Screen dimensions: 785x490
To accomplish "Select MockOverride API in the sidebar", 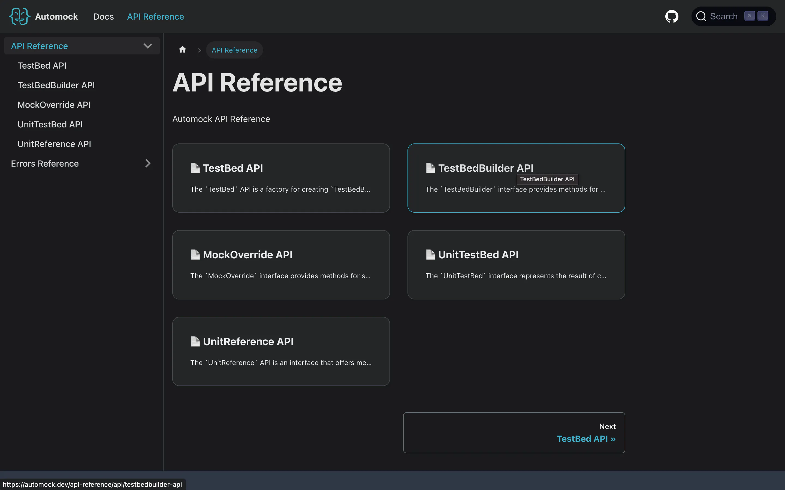I will tap(54, 105).
